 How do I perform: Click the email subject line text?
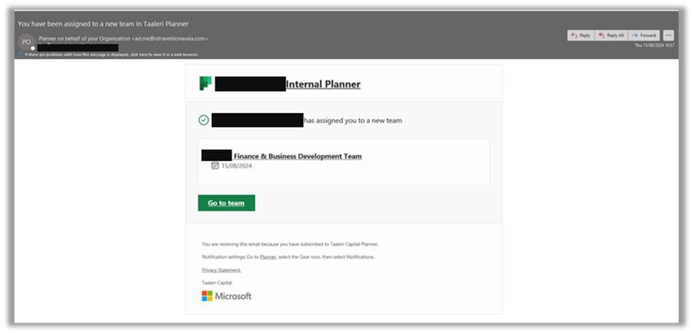103,24
